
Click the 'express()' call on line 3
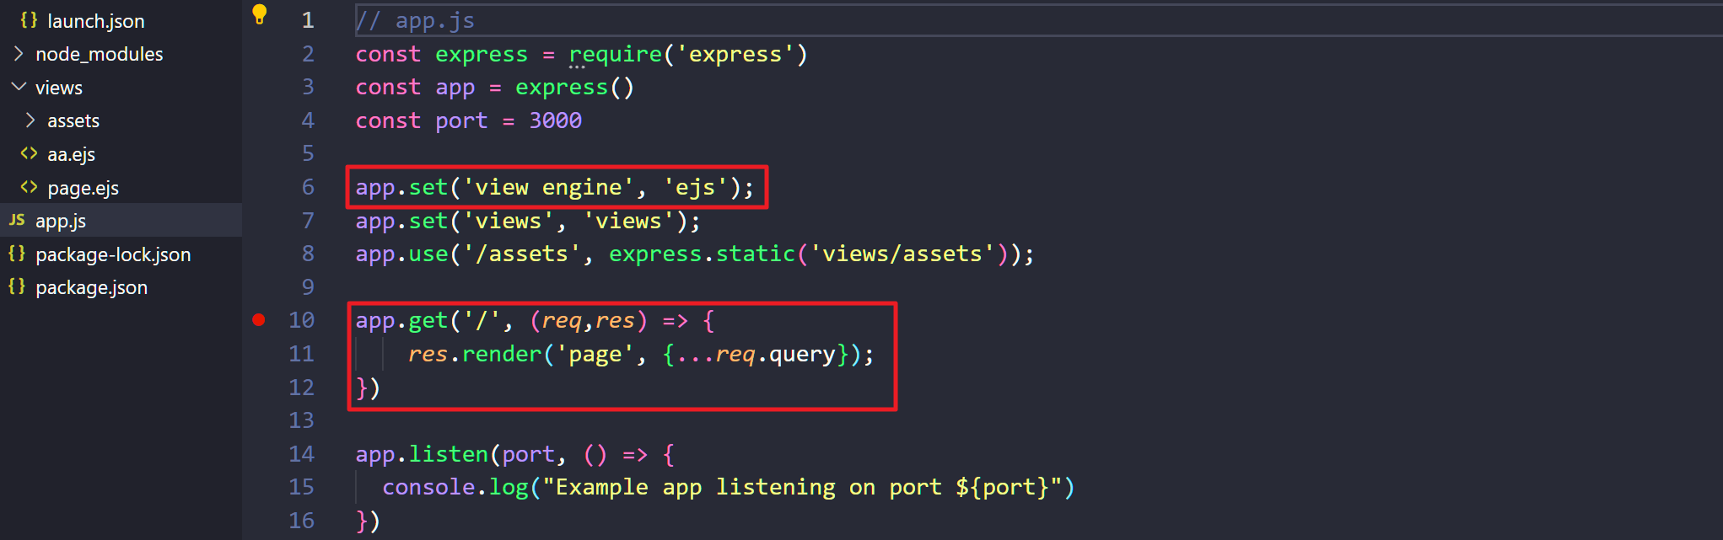[x=574, y=88]
